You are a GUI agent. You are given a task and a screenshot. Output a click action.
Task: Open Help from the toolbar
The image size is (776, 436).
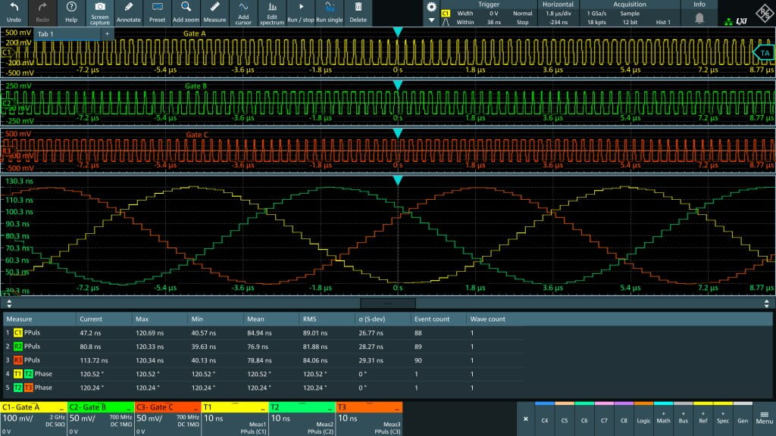pyautogui.click(x=71, y=11)
